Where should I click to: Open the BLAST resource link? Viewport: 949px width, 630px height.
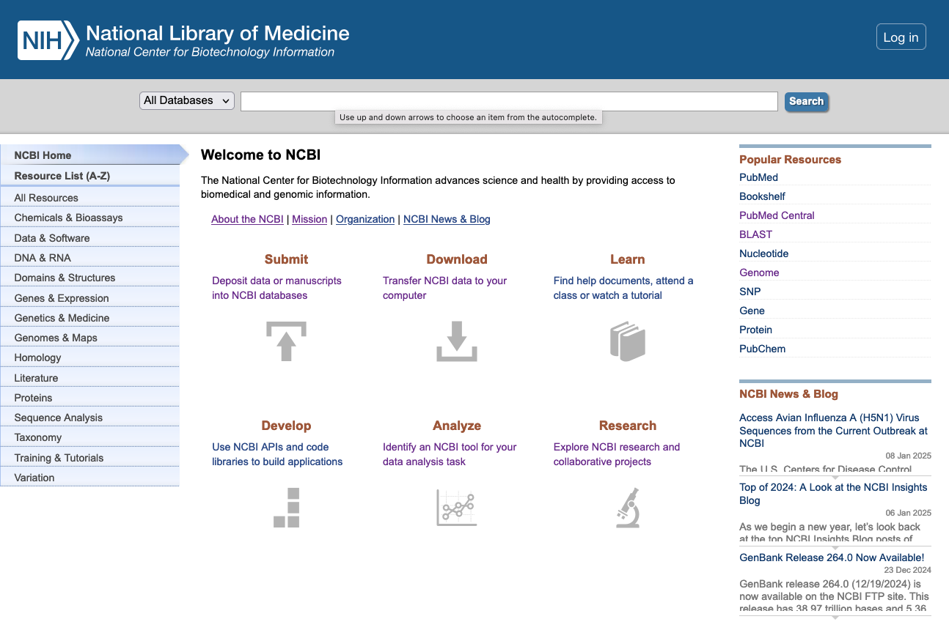click(755, 234)
